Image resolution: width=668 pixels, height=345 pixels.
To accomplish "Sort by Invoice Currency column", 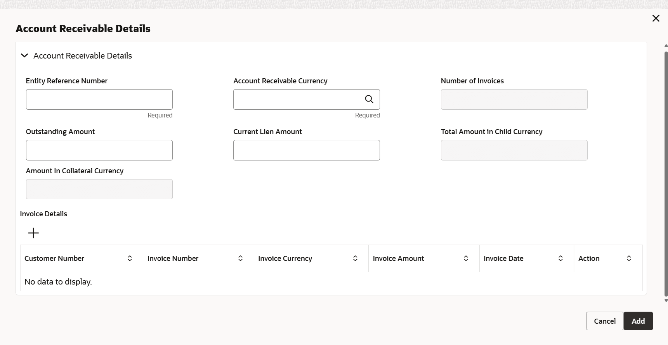I will 355,259.
